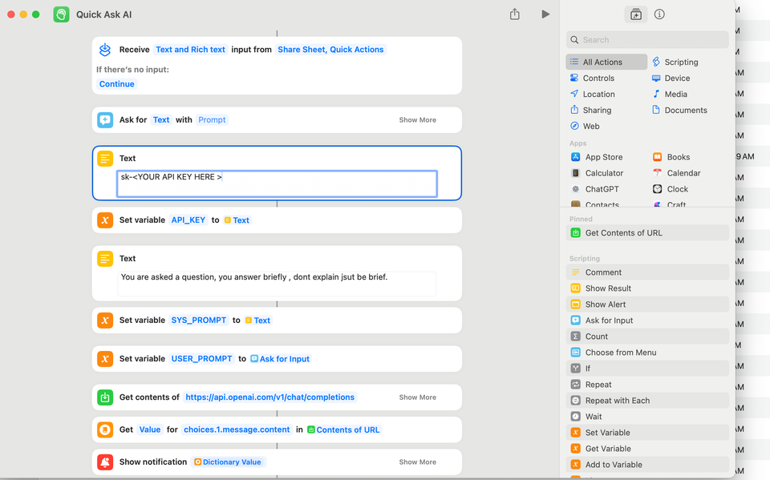Open ChatGPT app actions in the library

coord(603,188)
